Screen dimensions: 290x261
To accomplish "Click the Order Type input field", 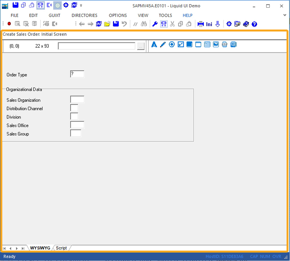I will pos(77,74).
